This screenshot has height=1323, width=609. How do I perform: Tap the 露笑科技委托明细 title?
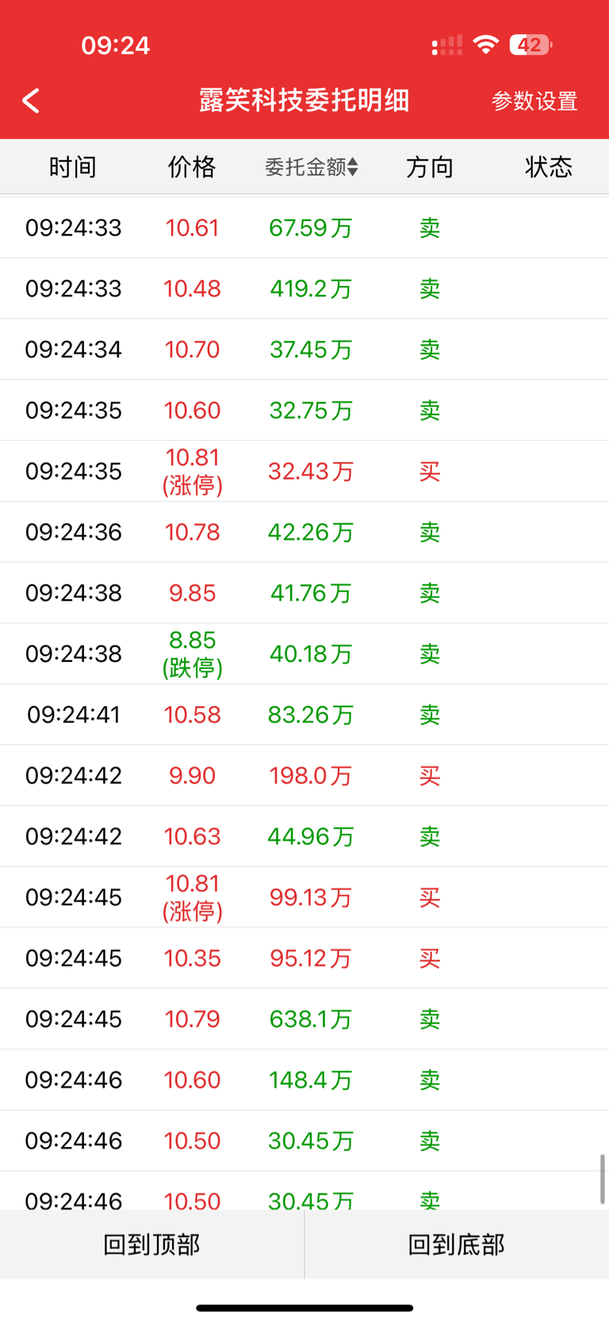(304, 101)
